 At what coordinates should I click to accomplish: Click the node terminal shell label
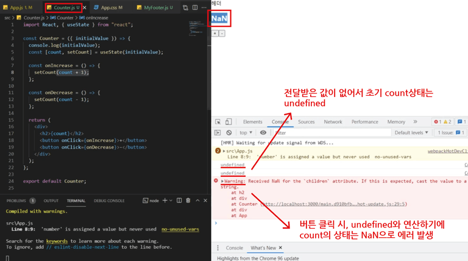151,201
